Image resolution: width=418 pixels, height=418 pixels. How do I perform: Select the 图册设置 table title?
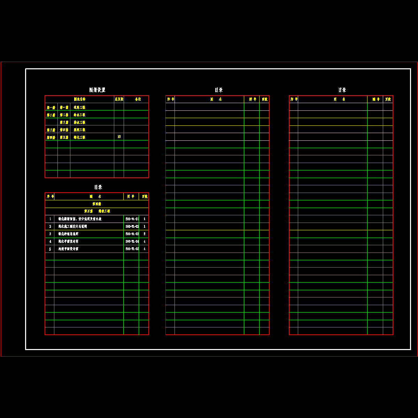click(x=97, y=90)
